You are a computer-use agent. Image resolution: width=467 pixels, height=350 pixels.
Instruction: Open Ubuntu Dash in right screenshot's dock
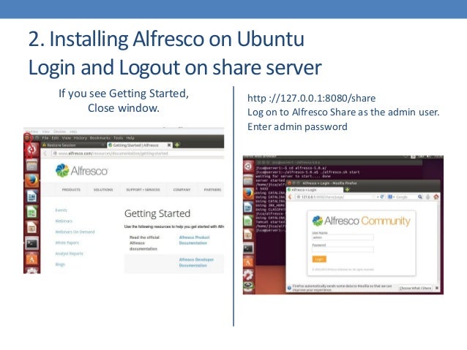point(248,167)
